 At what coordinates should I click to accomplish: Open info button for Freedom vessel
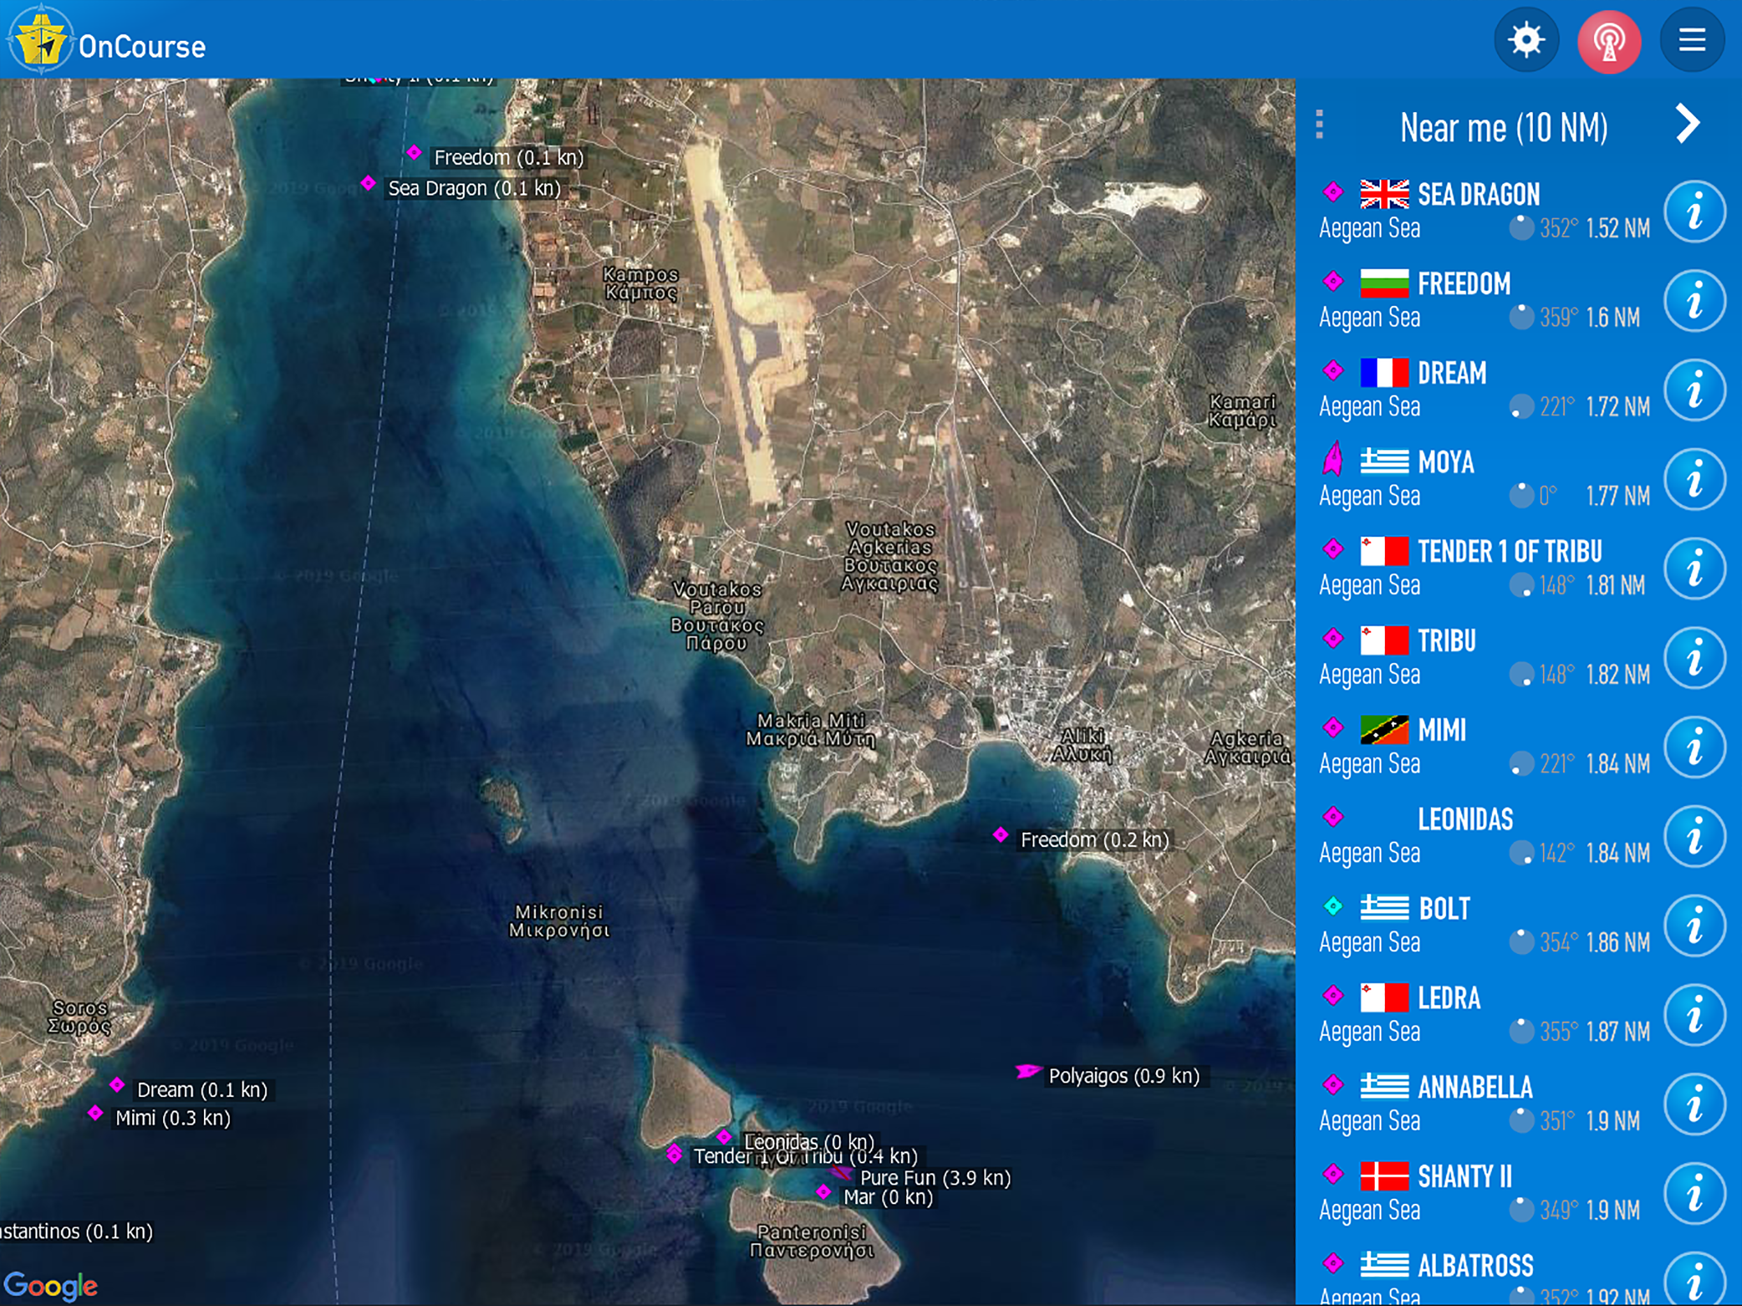coord(1694,301)
